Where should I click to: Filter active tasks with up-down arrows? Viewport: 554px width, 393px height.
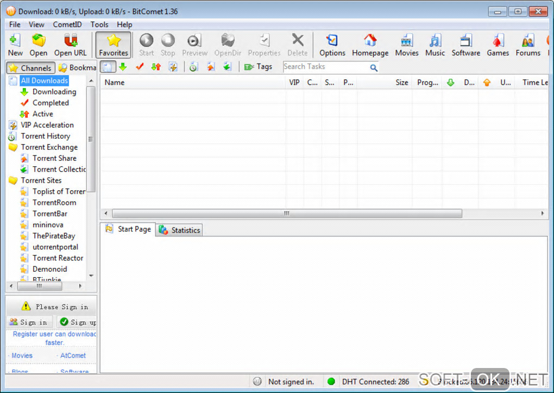pos(156,67)
